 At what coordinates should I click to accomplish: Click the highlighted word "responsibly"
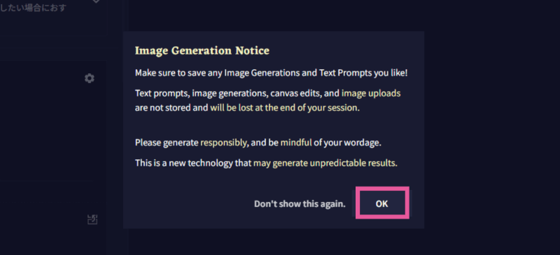pyautogui.click(x=223, y=143)
